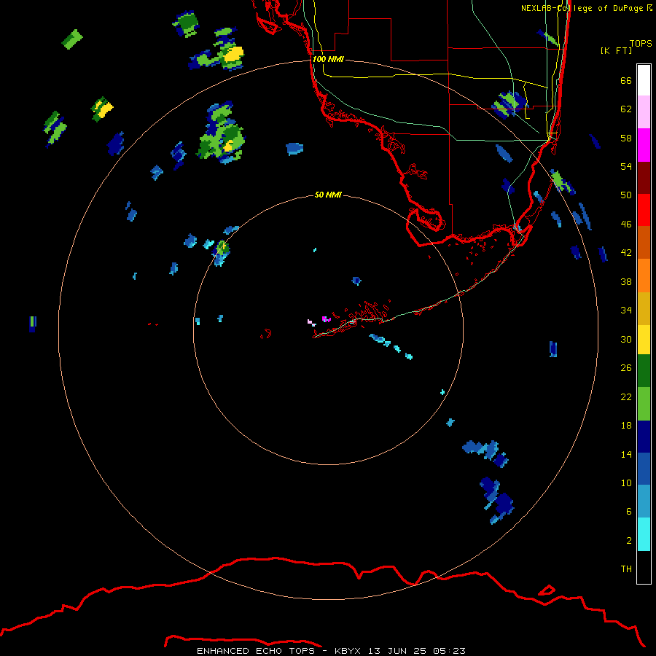Select the 54 legend value
This screenshot has height=656, width=656.
[x=626, y=166]
